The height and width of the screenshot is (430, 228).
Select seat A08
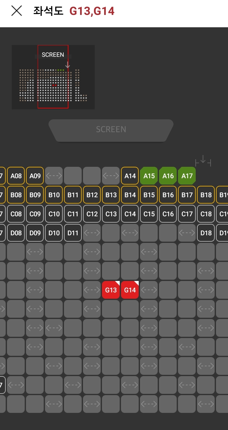point(16,176)
